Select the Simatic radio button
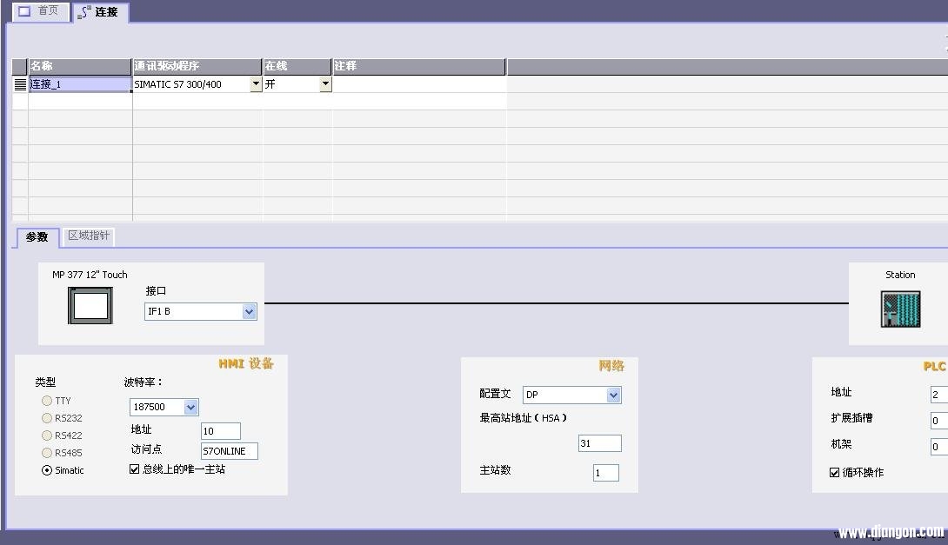Screen dimensions: 948x545 pyautogui.click(x=47, y=470)
